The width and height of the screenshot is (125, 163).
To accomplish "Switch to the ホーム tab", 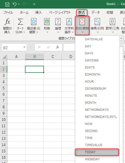I will 24,13.
